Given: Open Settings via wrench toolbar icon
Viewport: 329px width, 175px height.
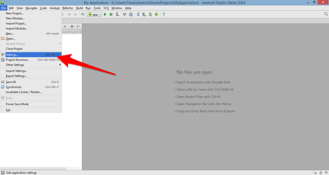Looking at the screenshot, I should [x=125, y=14].
